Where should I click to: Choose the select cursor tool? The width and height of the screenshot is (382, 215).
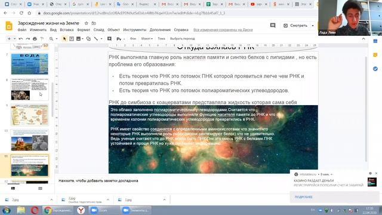click(64, 39)
